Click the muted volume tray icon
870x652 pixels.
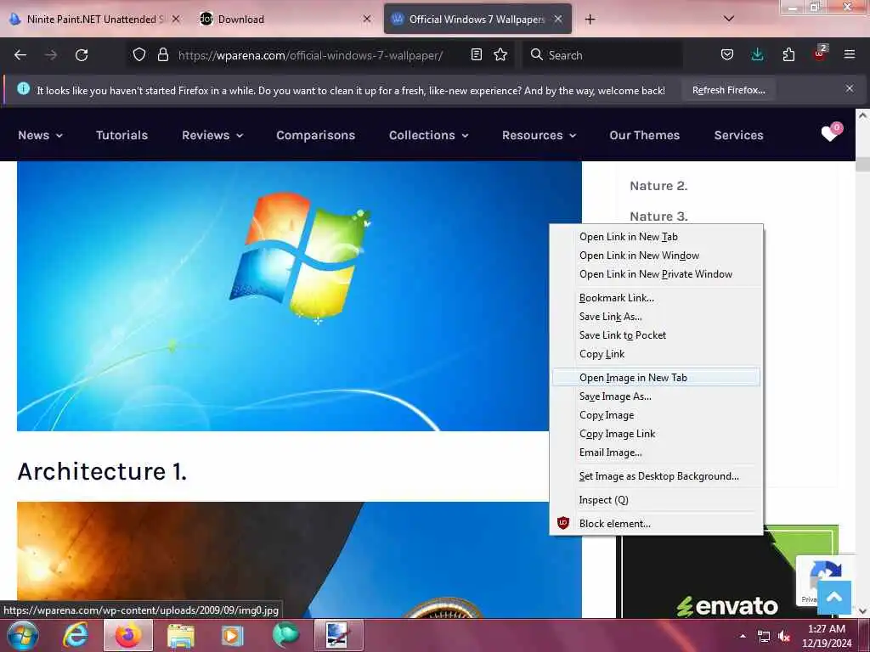(x=783, y=637)
